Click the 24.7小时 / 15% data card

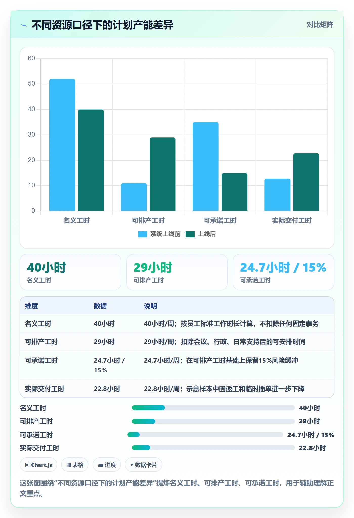(283, 272)
